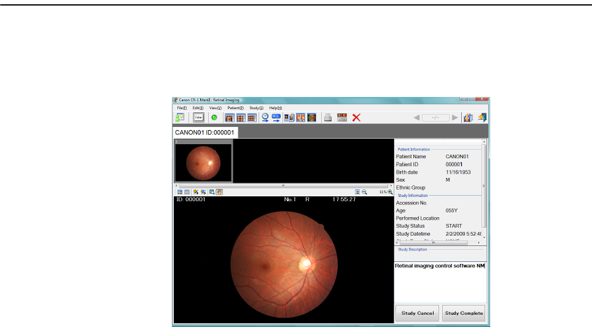The image size is (592, 327).
Task: Open the Patient menu
Action: pyautogui.click(x=236, y=107)
